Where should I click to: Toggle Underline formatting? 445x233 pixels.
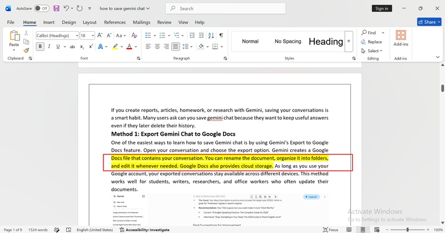pyautogui.click(x=58, y=47)
